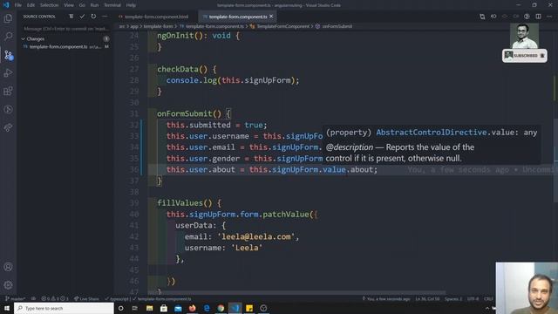Viewport: 558px width, 314px height.
Task: Open the Terminal menu
Action: [112, 5]
